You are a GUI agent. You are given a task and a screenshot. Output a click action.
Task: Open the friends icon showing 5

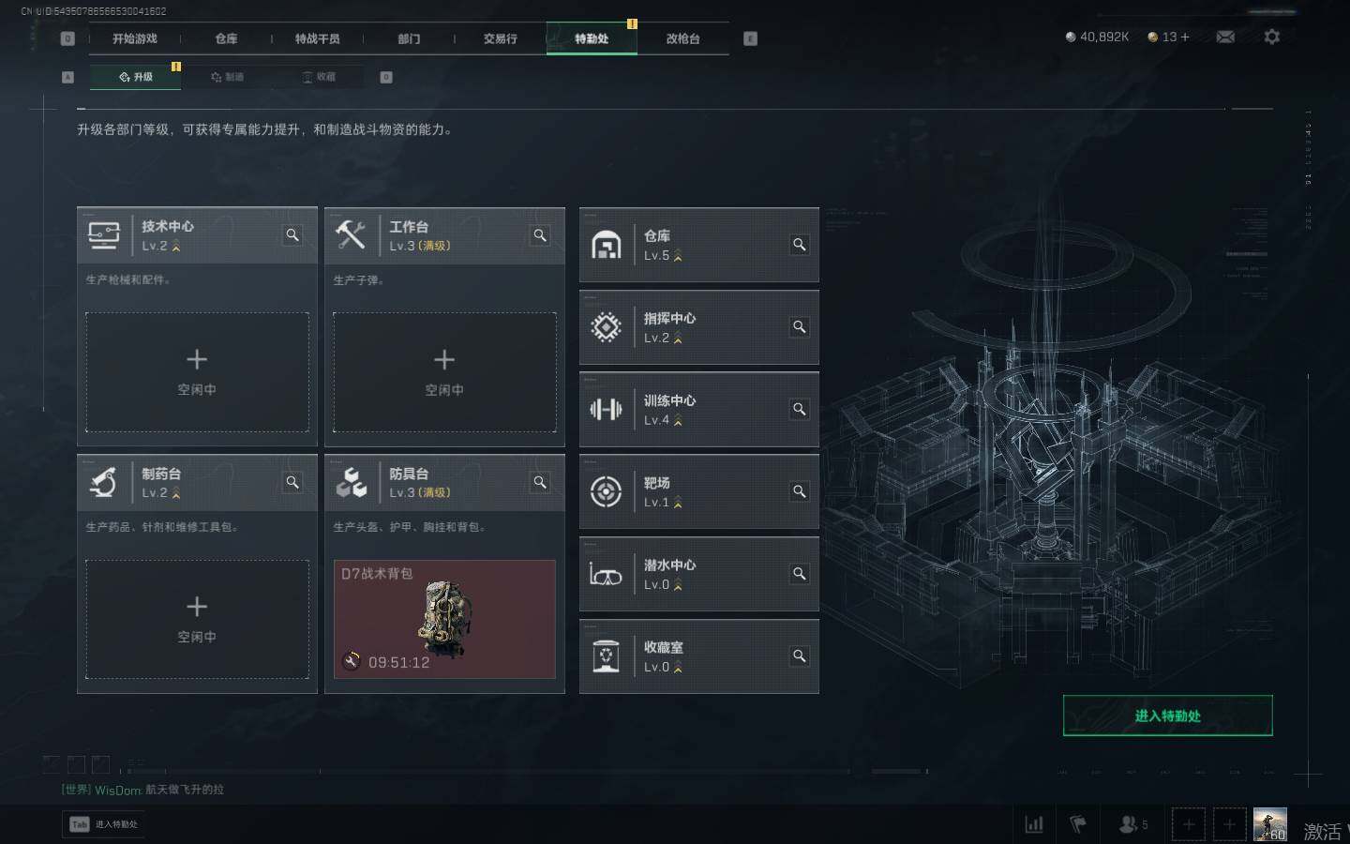[x=1133, y=824]
